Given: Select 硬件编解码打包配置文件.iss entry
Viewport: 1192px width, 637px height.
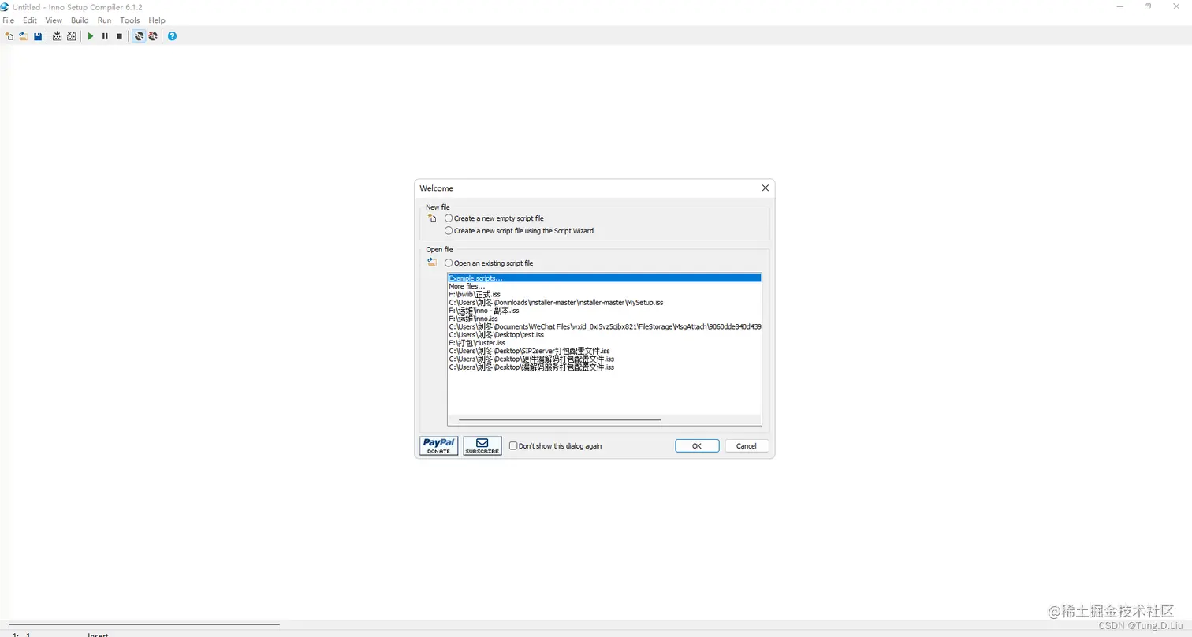Looking at the screenshot, I should [x=605, y=359].
